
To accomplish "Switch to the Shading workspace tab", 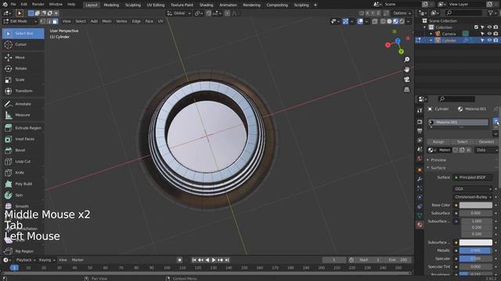I will pos(206,5).
